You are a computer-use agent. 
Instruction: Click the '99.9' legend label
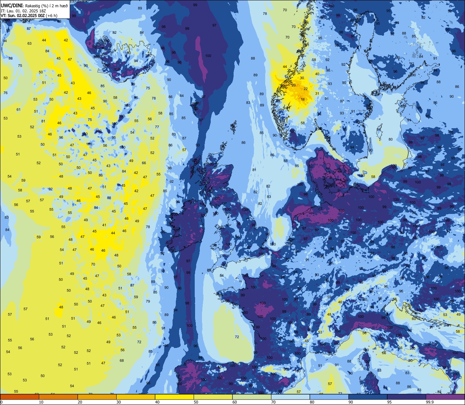(430, 402)
